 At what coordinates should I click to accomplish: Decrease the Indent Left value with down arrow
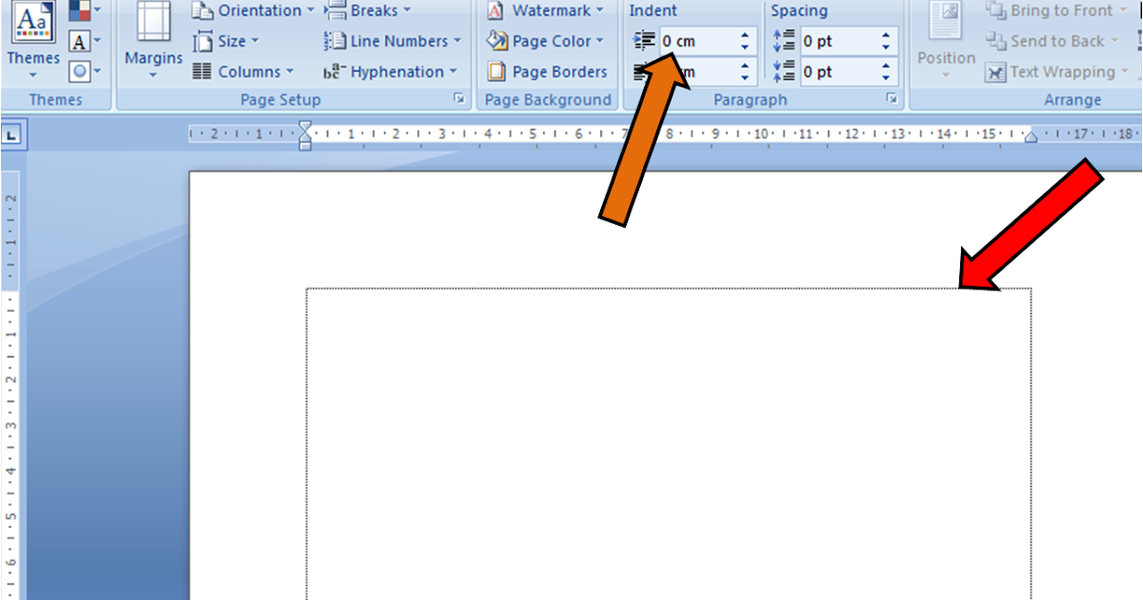pos(744,48)
